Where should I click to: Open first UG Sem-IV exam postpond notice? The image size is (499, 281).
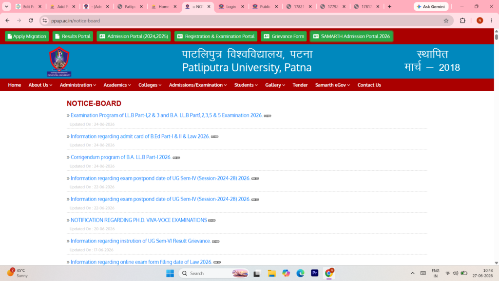[160, 178]
